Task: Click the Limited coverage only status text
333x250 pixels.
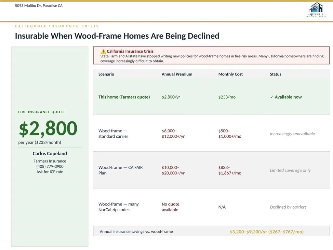Action: pyautogui.click(x=290, y=170)
